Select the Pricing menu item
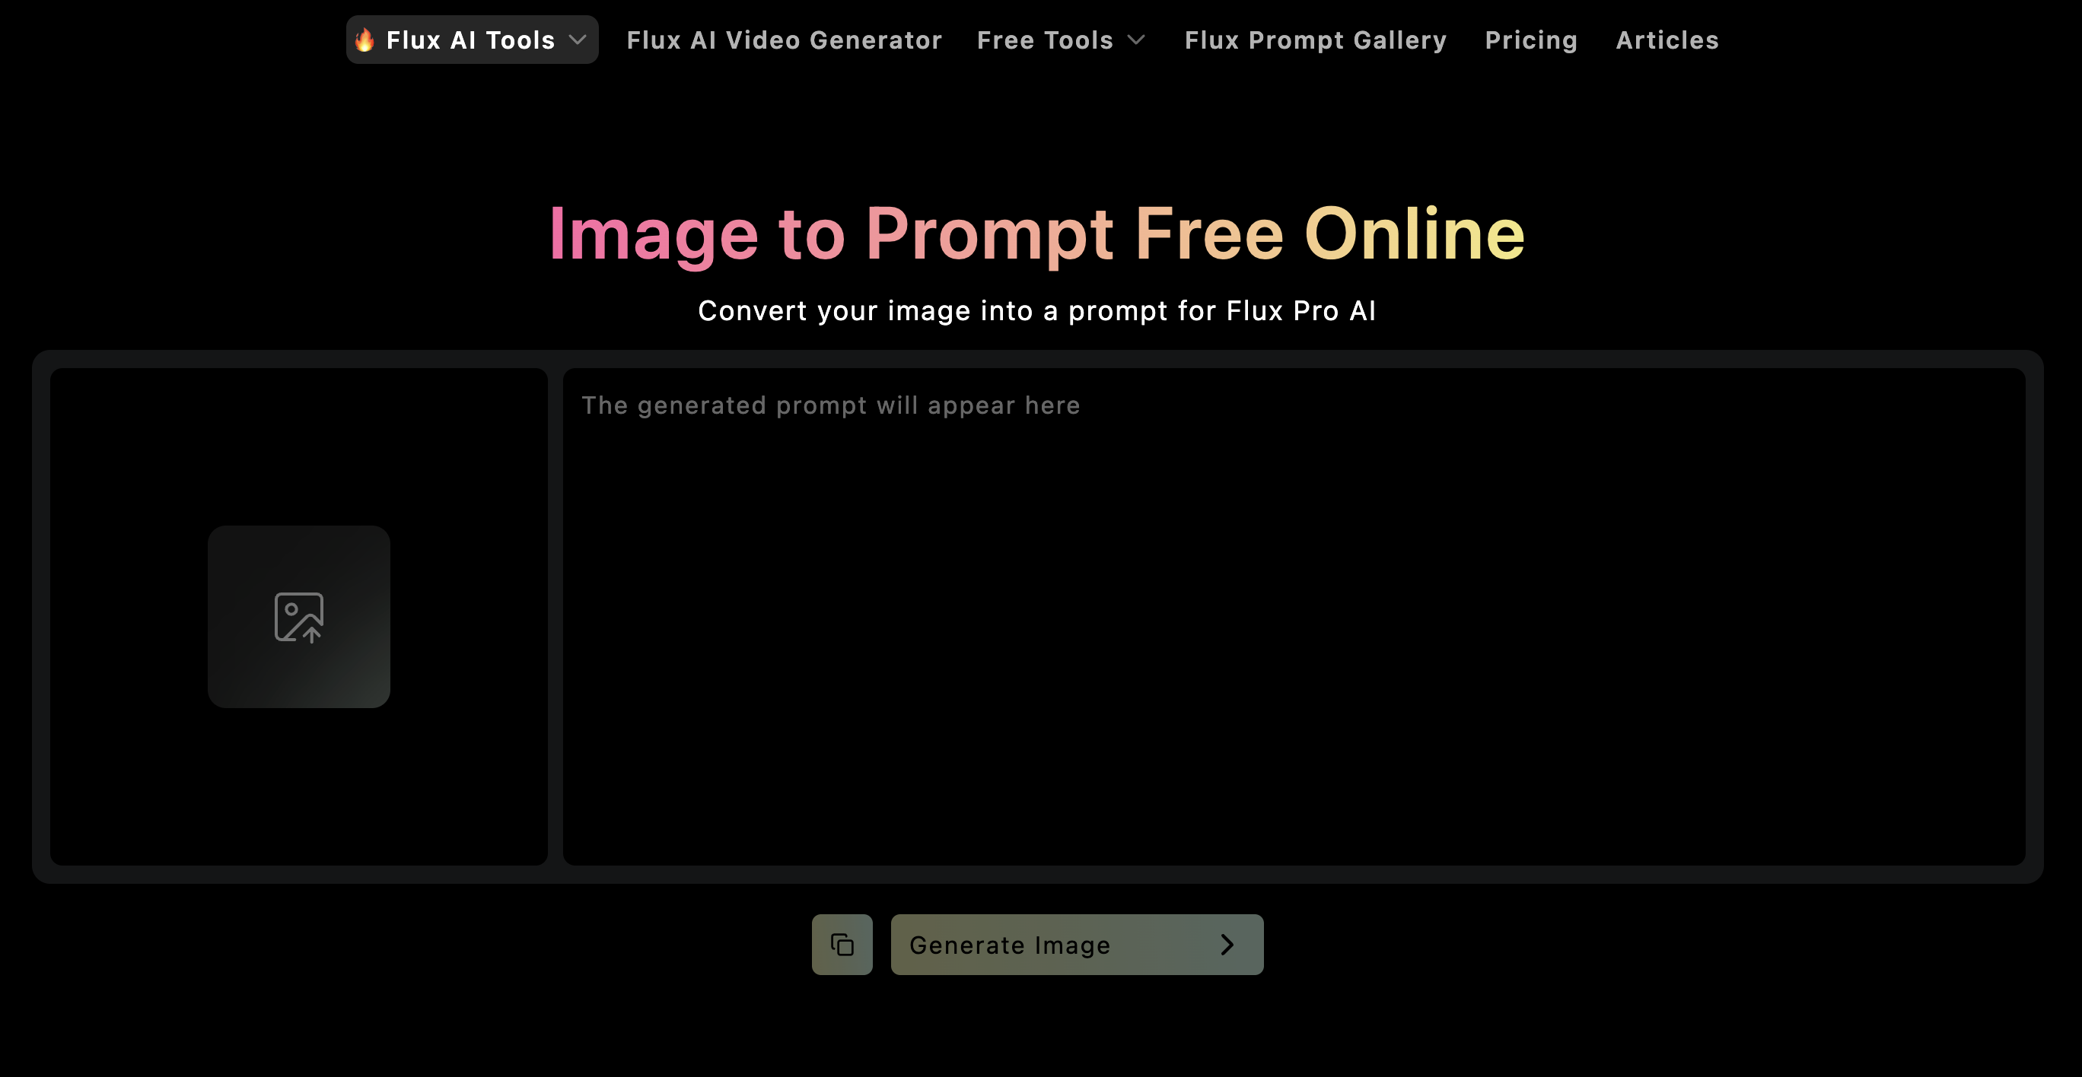The width and height of the screenshot is (2082, 1077). [1531, 39]
